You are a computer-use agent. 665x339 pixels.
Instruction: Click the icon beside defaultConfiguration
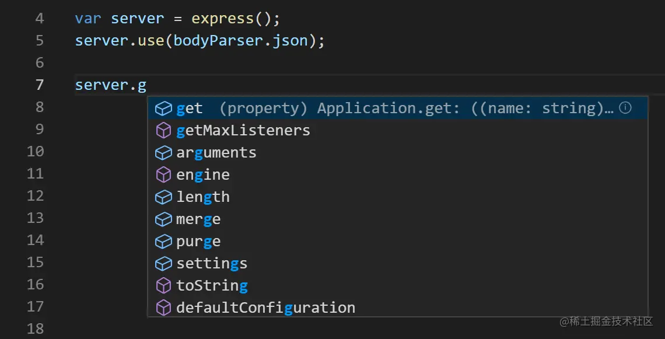[163, 307]
